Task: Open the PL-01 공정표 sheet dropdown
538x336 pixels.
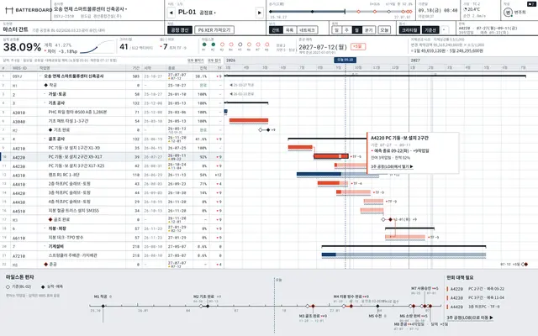Action: point(197,13)
